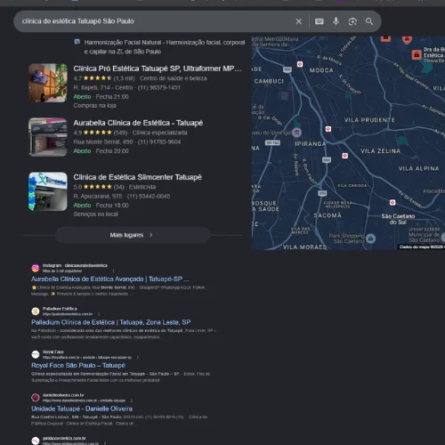Open search by image camera icon

(x=352, y=21)
